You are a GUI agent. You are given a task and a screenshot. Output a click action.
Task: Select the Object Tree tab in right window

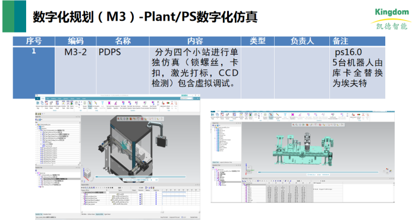point(216,162)
